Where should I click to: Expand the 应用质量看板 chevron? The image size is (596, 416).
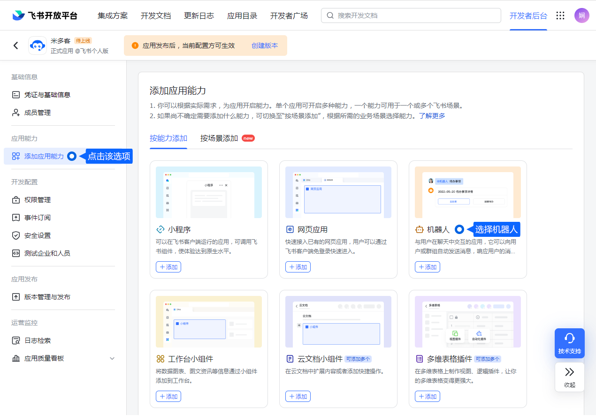[112, 358]
